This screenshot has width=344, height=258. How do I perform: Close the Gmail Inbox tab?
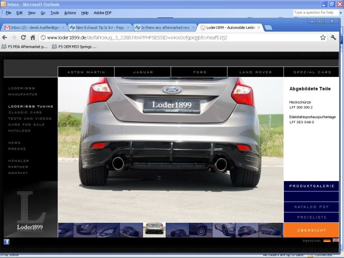coord(63,28)
